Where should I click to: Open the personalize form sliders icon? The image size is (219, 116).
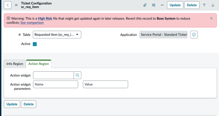[154, 5]
